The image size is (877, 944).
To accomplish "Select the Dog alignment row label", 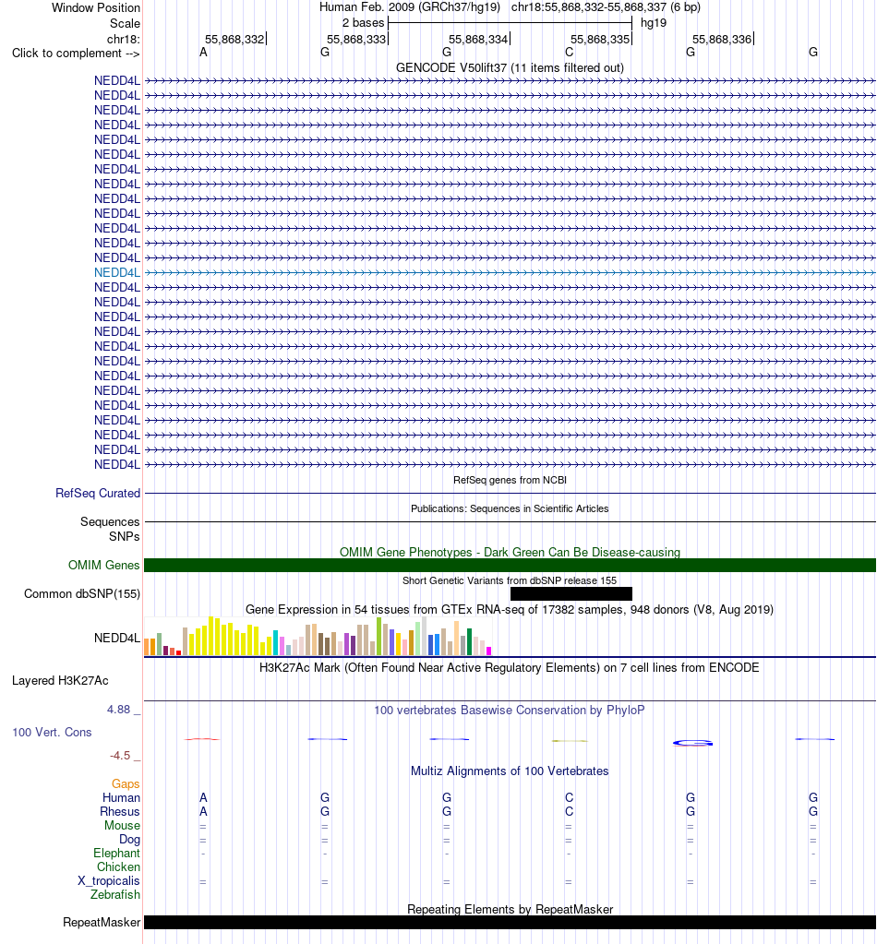I will pyautogui.click(x=129, y=839).
